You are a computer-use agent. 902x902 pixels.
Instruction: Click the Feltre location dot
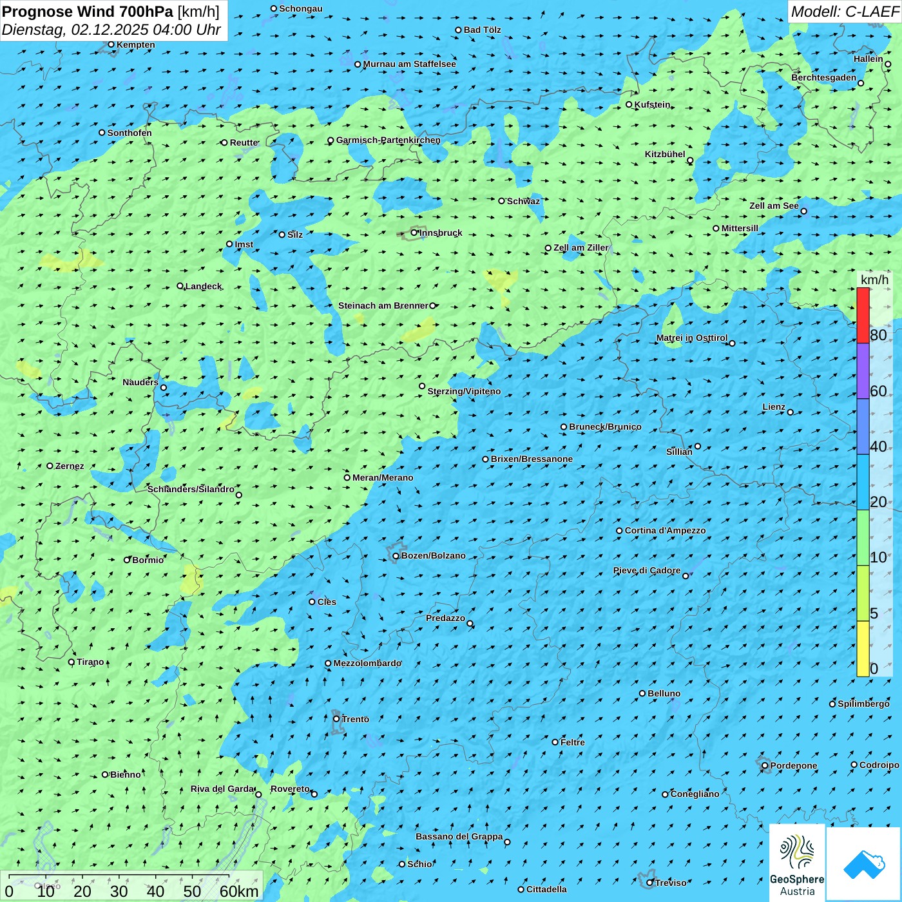pos(555,742)
